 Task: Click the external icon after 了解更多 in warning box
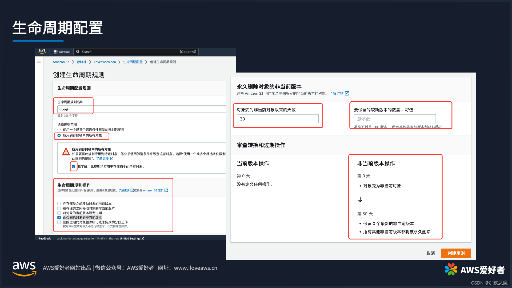click(x=112, y=158)
